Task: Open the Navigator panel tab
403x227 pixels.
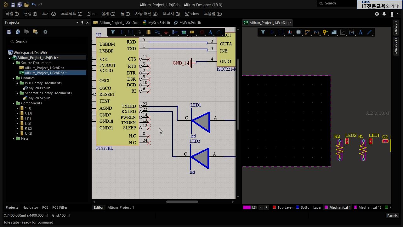Action: (30, 207)
